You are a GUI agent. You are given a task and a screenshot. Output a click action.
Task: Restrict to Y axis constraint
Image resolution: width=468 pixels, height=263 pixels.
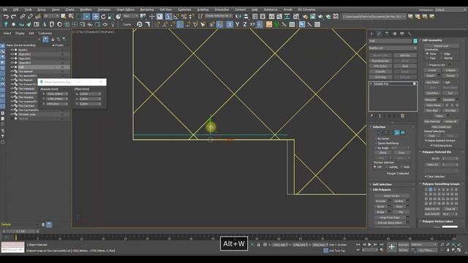(237, 24)
